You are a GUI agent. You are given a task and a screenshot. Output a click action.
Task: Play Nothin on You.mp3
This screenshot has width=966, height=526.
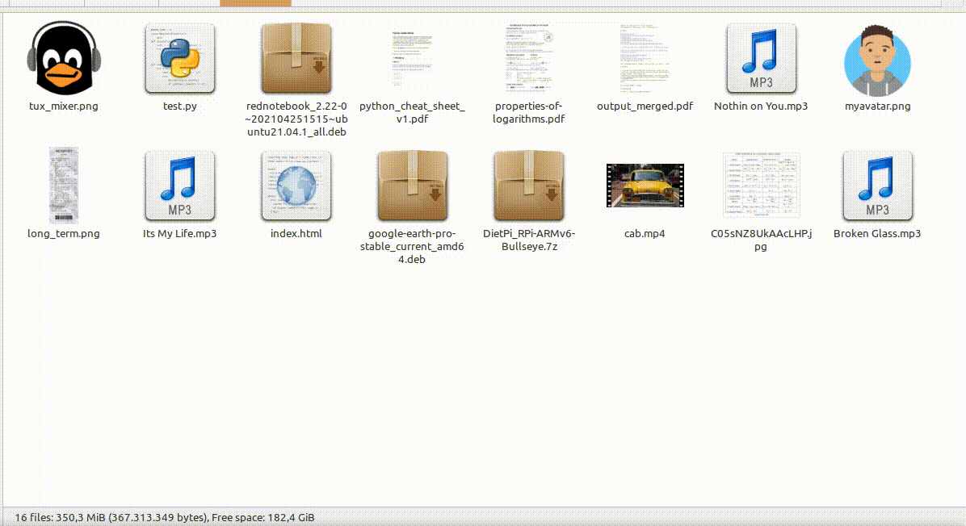click(x=761, y=58)
